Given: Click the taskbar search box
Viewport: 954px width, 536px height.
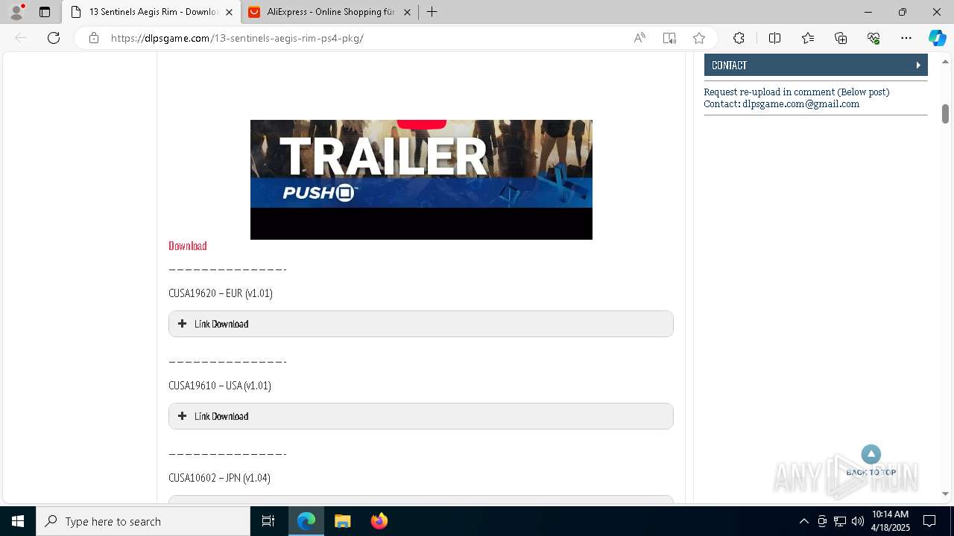Looking at the screenshot, I should point(143,521).
